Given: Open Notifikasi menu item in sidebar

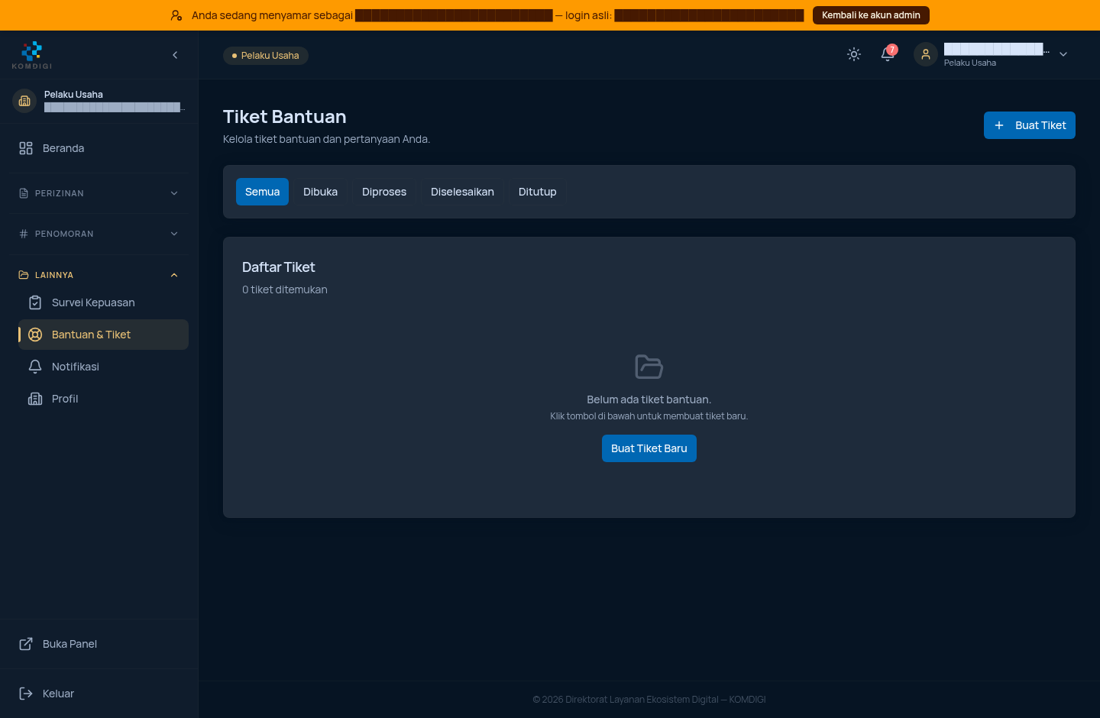Looking at the screenshot, I should coord(103,367).
